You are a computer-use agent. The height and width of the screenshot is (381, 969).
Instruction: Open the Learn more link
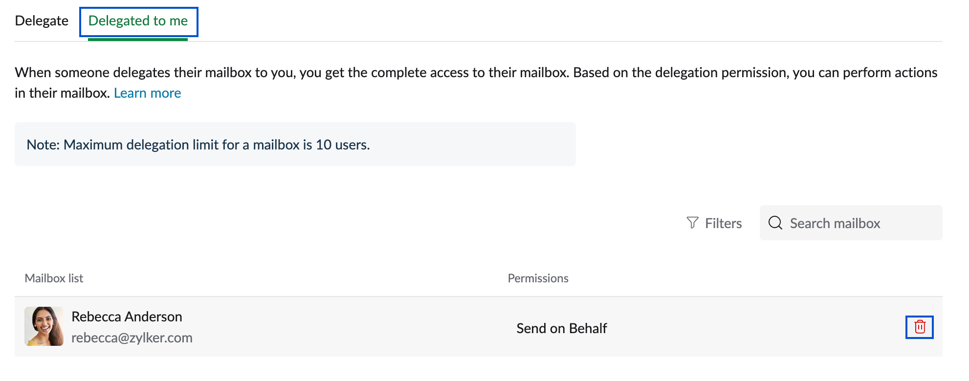coord(147,93)
